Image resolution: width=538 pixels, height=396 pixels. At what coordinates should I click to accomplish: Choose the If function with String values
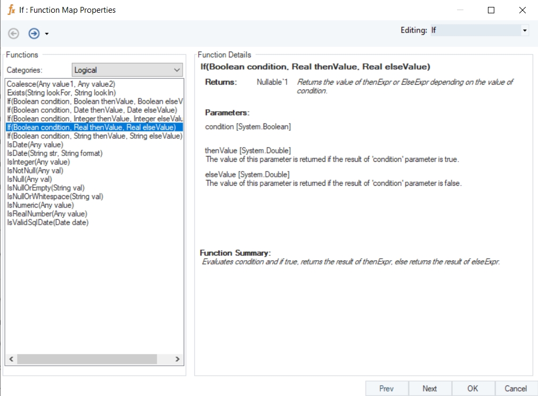point(94,136)
